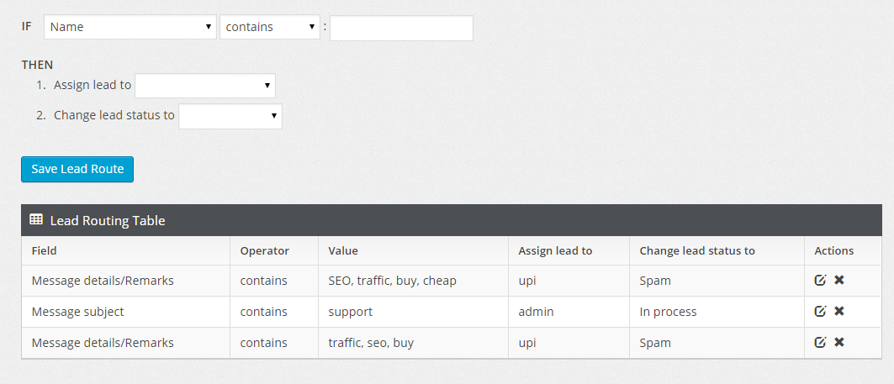The height and width of the screenshot is (384, 894).
Task: Click the Operator column header
Action: point(265,250)
